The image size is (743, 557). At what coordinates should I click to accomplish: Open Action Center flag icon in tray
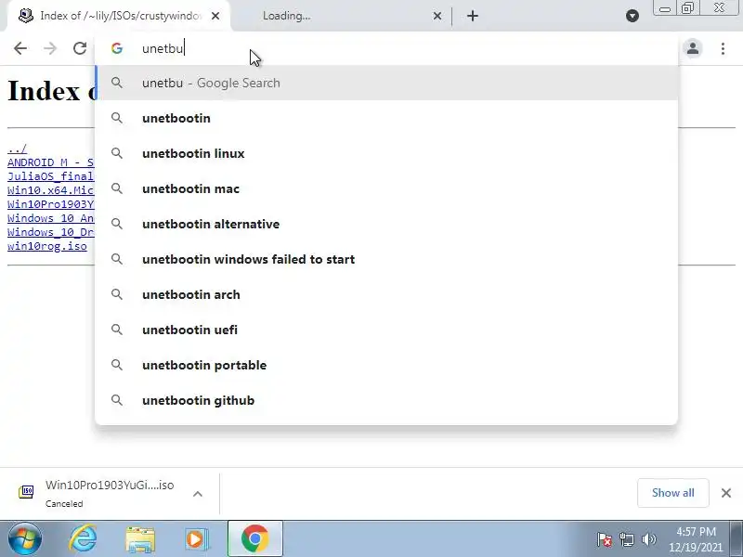pyautogui.click(x=605, y=539)
